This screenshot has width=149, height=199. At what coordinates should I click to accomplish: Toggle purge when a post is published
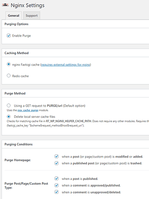(x=56, y=179)
